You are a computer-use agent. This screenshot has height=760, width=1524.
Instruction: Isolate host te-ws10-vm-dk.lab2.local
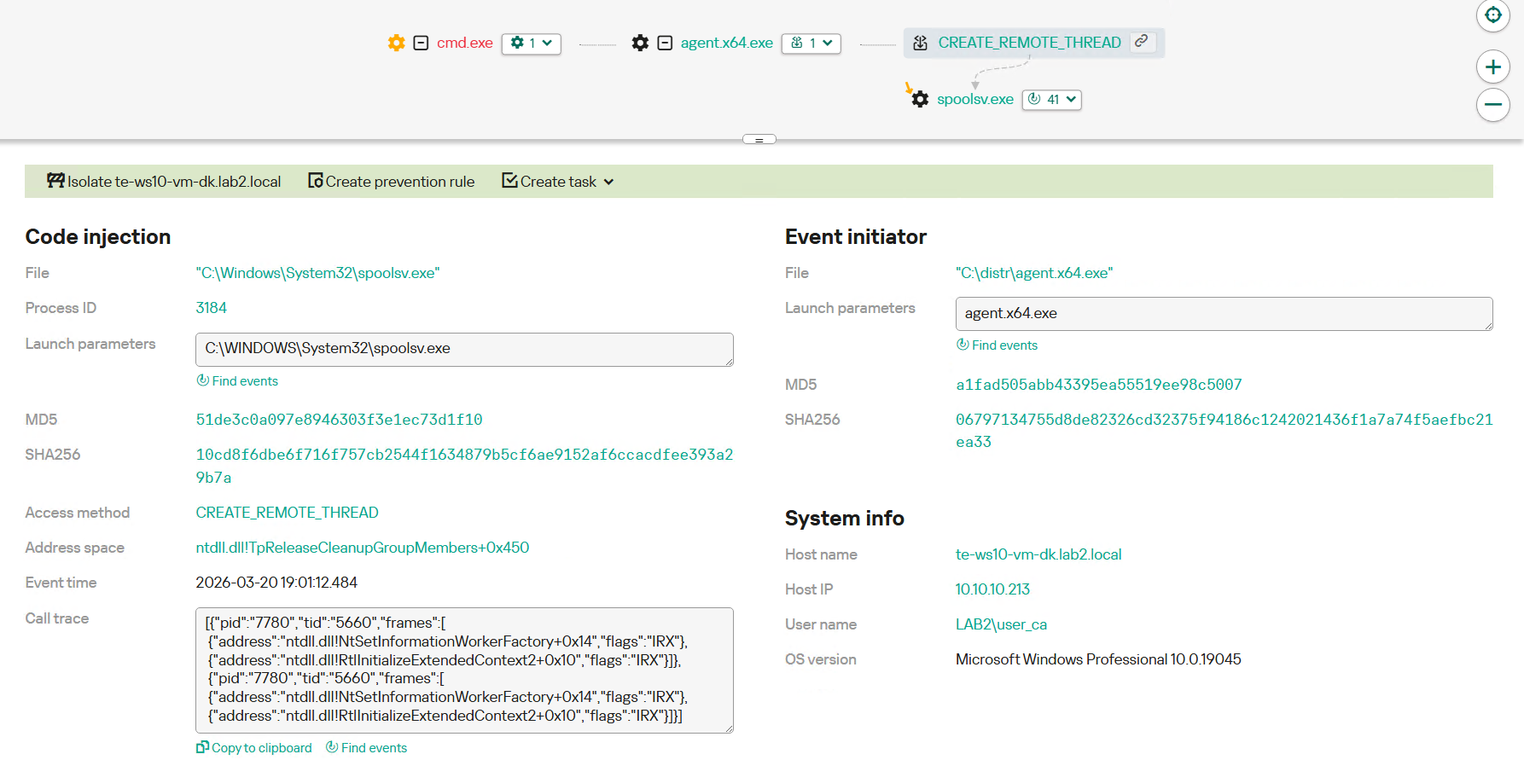(x=164, y=182)
